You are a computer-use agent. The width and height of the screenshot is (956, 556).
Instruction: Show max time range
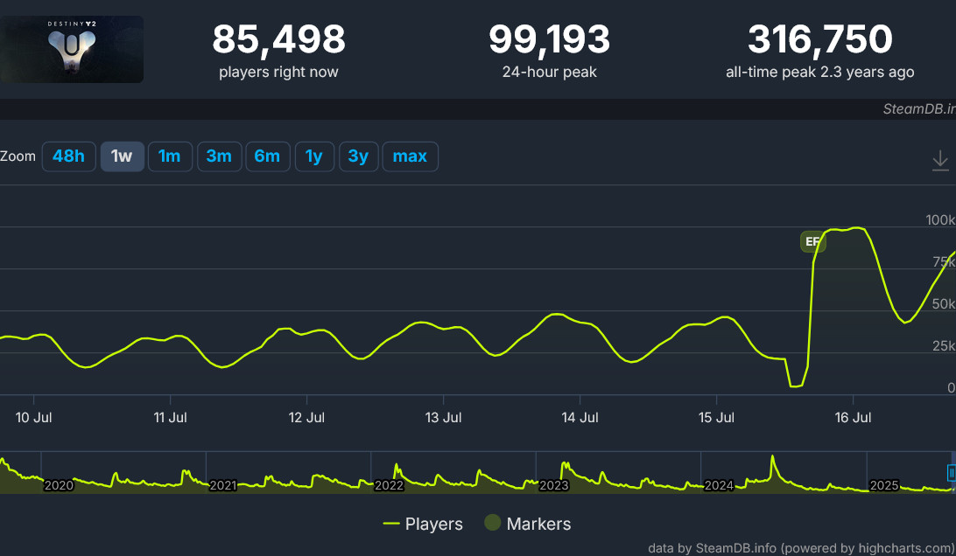[x=410, y=156]
